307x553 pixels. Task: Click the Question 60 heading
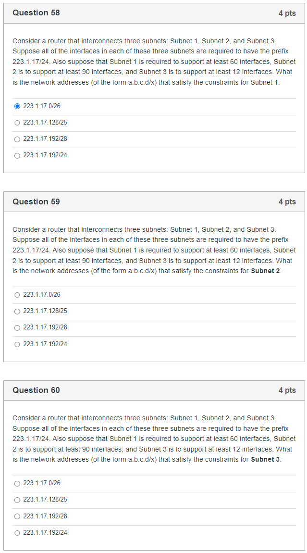coord(36,390)
